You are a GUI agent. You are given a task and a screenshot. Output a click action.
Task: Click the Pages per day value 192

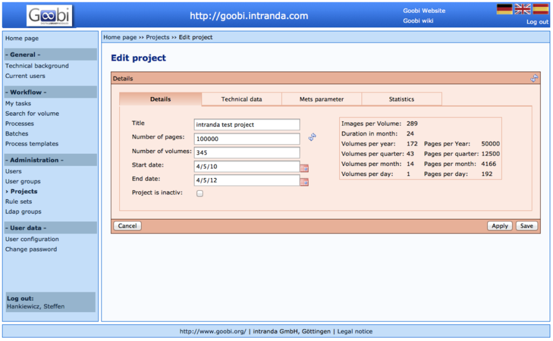[x=487, y=174]
